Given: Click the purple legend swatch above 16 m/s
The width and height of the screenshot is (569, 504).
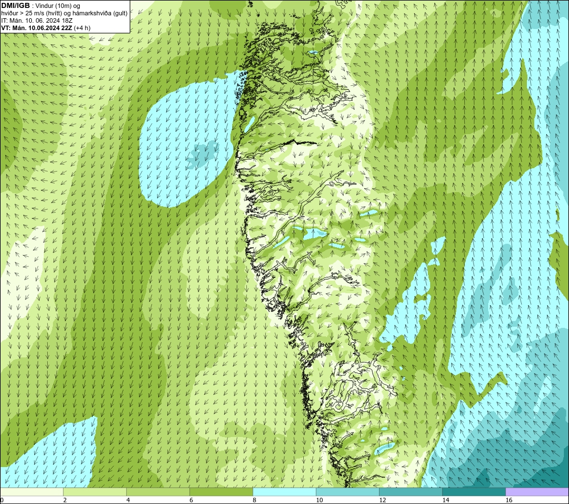Looking at the screenshot, I should click(537, 491).
